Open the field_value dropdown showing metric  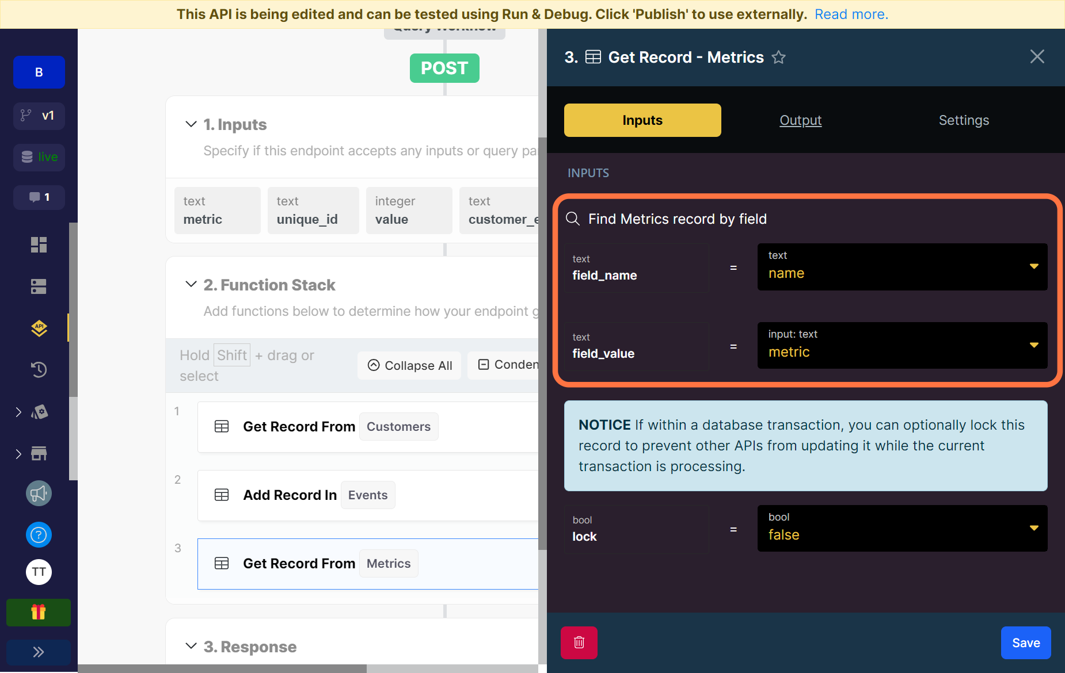(x=902, y=346)
